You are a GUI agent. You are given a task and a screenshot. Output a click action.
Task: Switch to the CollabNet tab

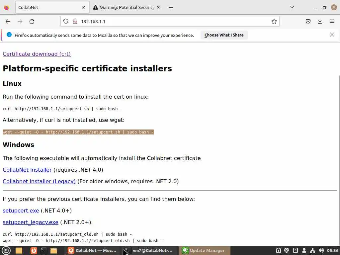tap(52, 7)
